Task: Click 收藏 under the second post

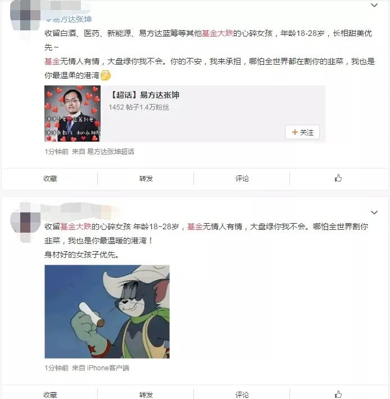Action: 50,395
